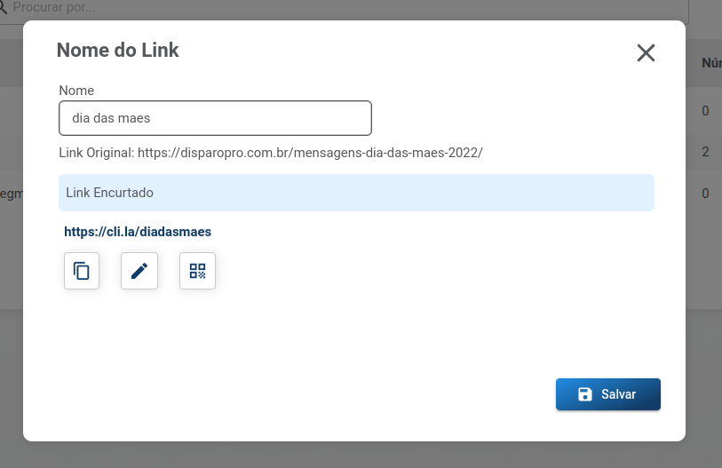Copy the shortened link with copy icon
The height and width of the screenshot is (468, 722).
click(x=82, y=271)
